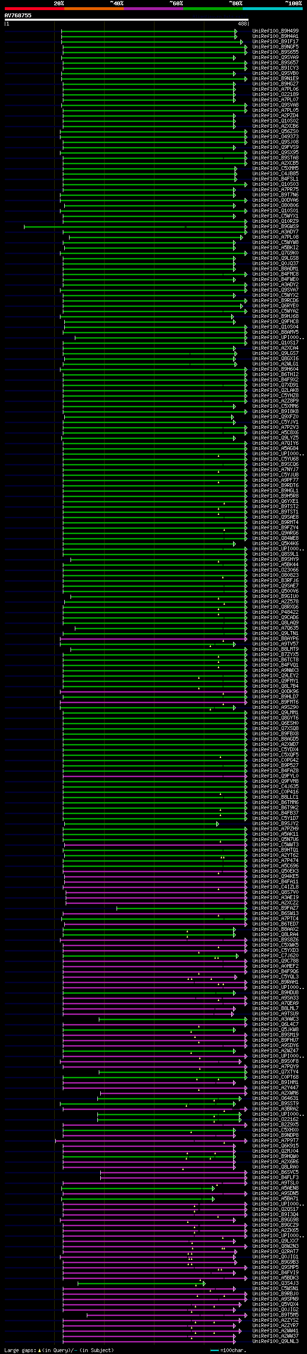Open UniRef100_Q9LEY2 hit
Viewport: 307px width, 1354px height.
pos(275,675)
